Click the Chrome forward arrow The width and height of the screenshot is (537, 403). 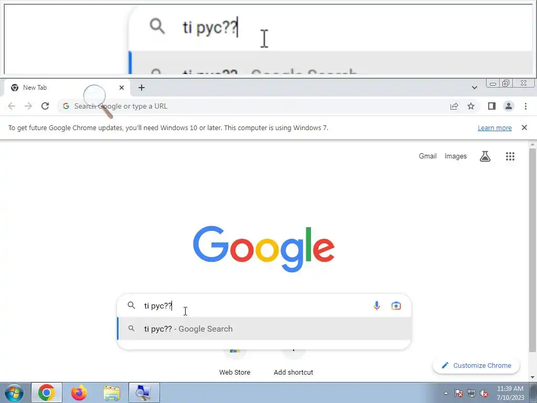pyautogui.click(x=28, y=106)
